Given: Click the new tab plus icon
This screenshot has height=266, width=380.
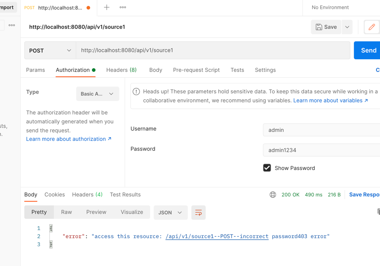Looking at the screenshot, I should (x=107, y=7).
